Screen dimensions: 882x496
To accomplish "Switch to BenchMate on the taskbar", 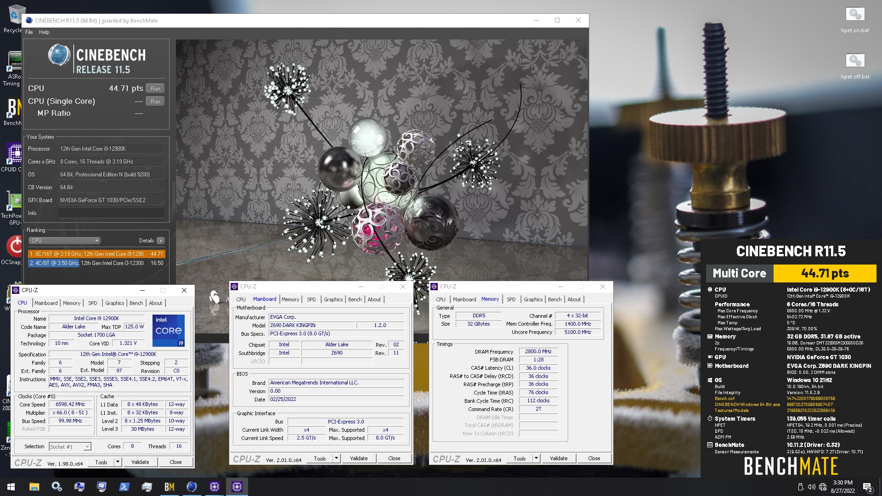I will [x=170, y=487].
